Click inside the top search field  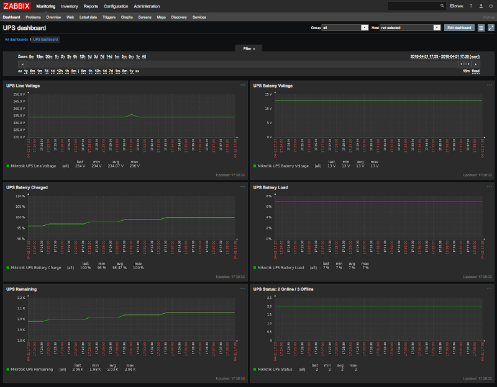point(414,6)
